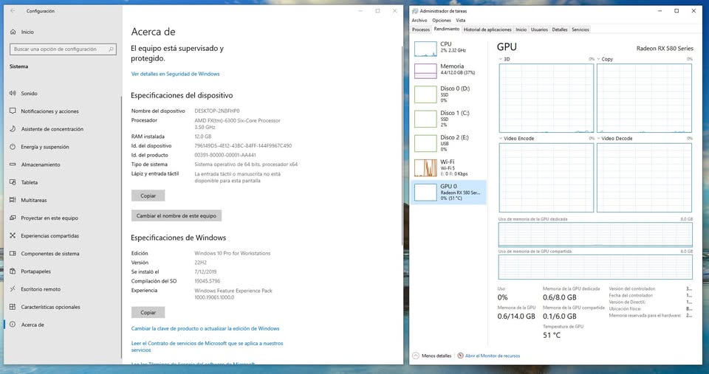Screen dimensions: 709x374
Task: Click the Acerca de page vertical scrollbar
Action: pyautogui.click(x=401, y=145)
